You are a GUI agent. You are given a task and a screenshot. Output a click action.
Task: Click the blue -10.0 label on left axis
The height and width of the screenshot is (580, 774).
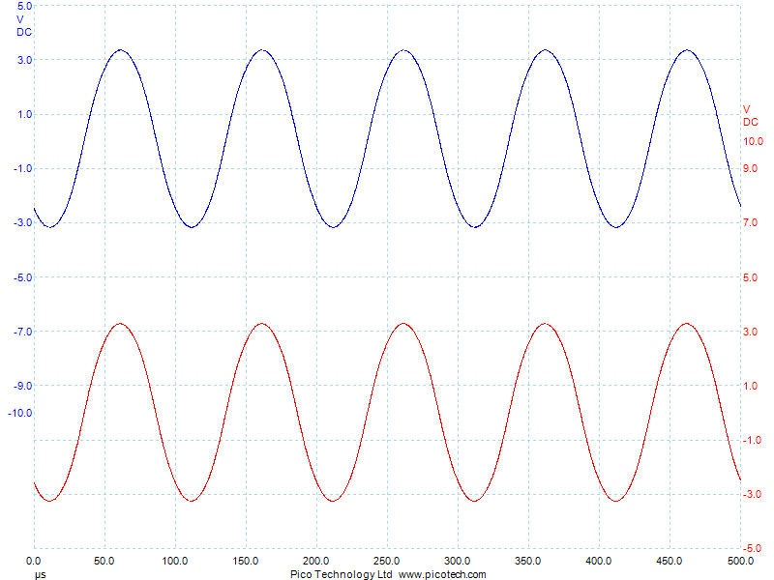pyautogui.click(x=20, y=414)
